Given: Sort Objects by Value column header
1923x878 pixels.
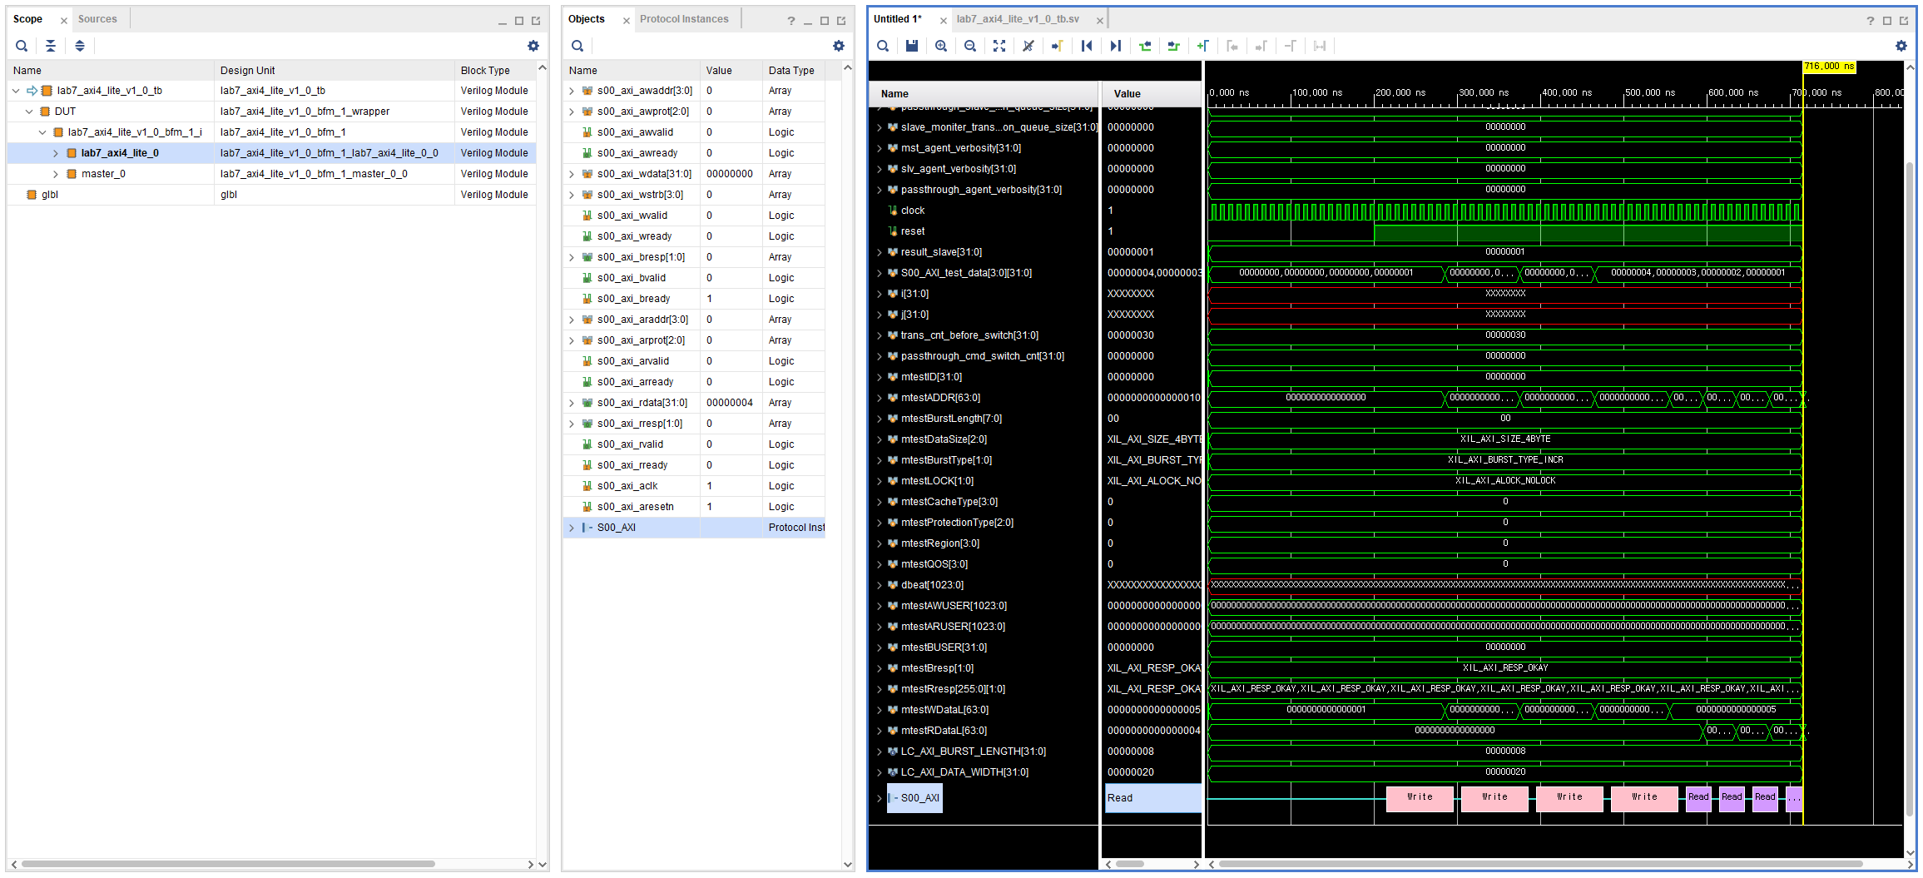Looking at the screenshot, I should (x=731, y=71).
